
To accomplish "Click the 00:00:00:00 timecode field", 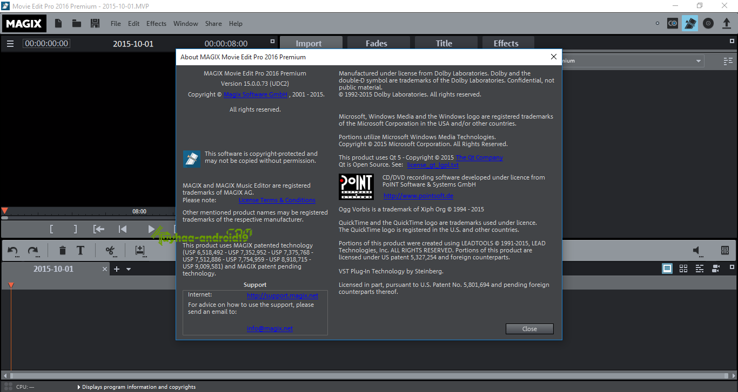I will (46, 44).
